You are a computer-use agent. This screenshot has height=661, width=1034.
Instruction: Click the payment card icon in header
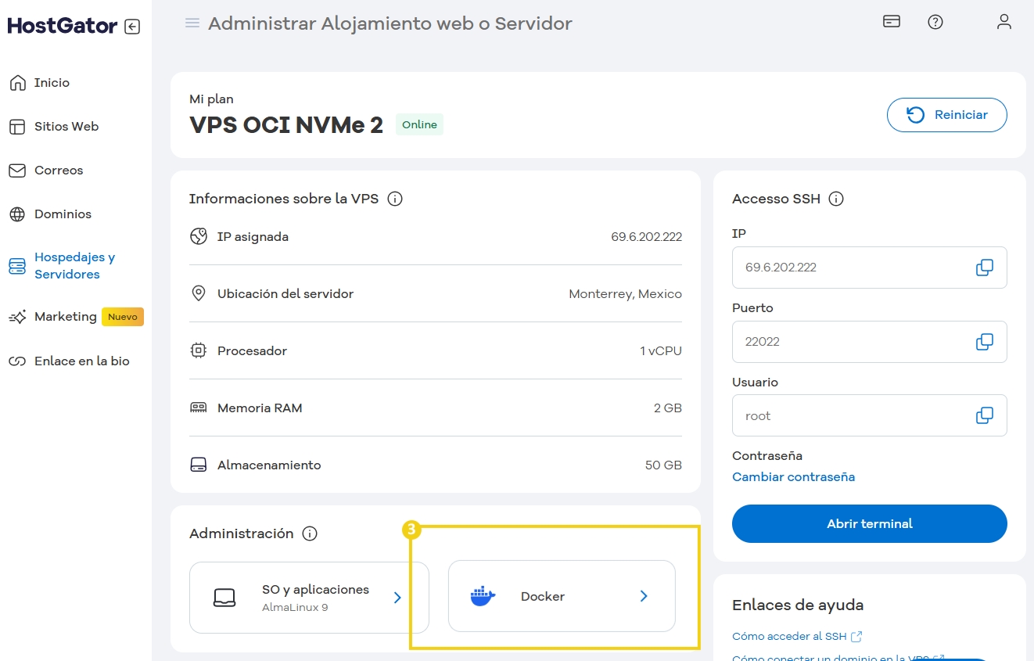891,22
